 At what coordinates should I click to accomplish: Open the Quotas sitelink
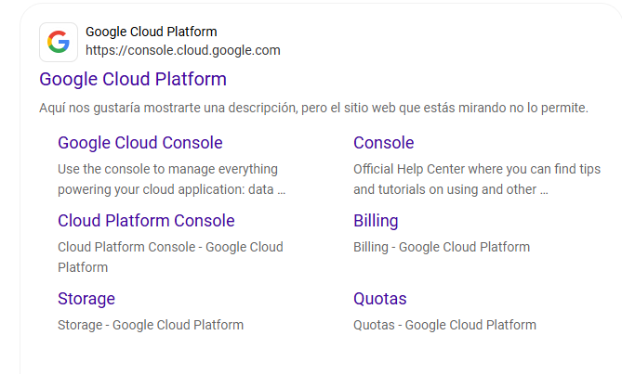379,299
